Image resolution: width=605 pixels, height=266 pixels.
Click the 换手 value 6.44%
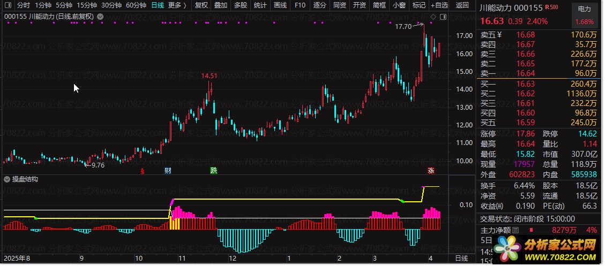coord(525,186)
